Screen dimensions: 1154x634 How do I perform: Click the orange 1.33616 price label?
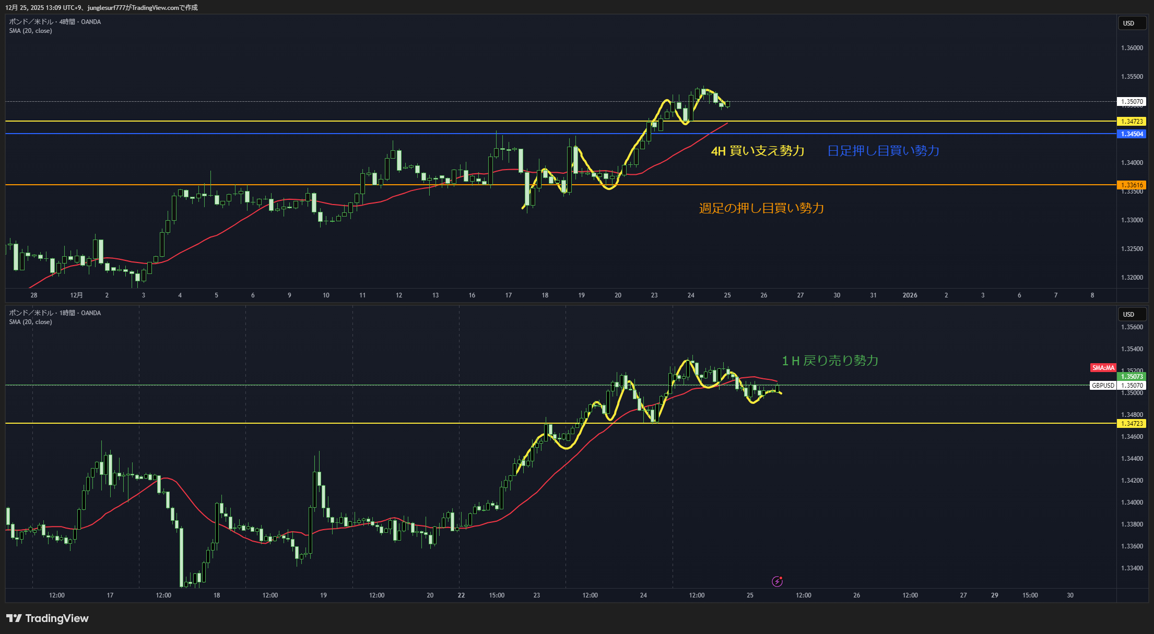click(1132, 185)
